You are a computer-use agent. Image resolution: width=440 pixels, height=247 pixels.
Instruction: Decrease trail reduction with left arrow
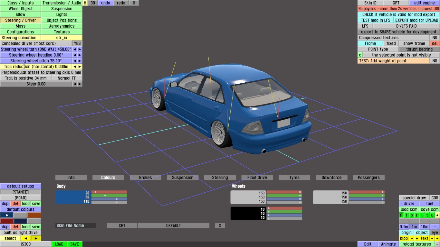[75, 67]
